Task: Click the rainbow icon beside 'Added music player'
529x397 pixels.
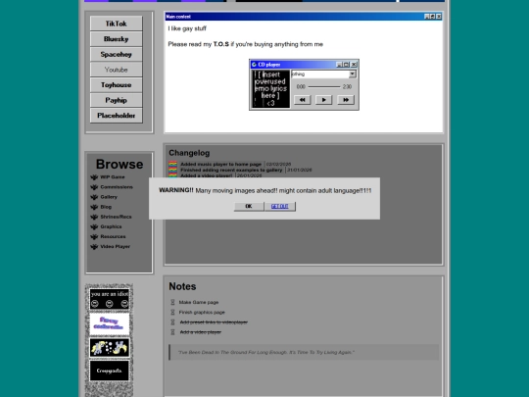Action: 172,164
